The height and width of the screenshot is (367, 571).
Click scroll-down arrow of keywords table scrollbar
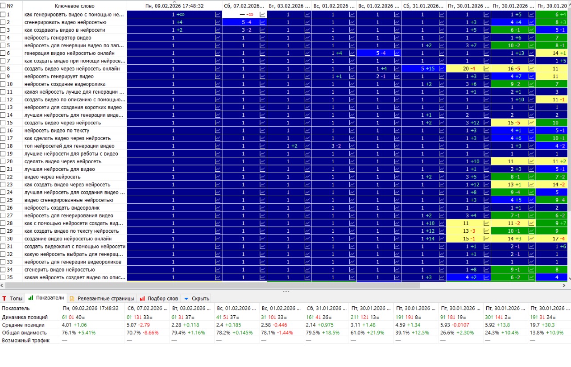(569, 279)
